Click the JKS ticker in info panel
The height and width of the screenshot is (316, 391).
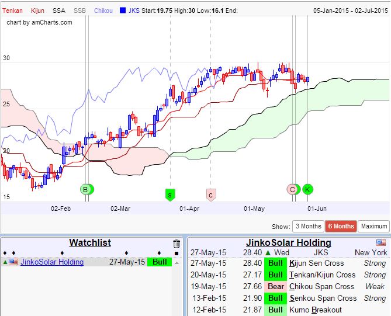pos(321,253)
